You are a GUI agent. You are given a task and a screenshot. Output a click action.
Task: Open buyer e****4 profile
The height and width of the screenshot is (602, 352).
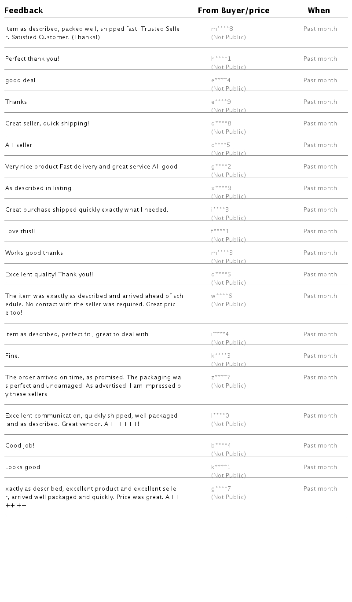tap(221, 81)
